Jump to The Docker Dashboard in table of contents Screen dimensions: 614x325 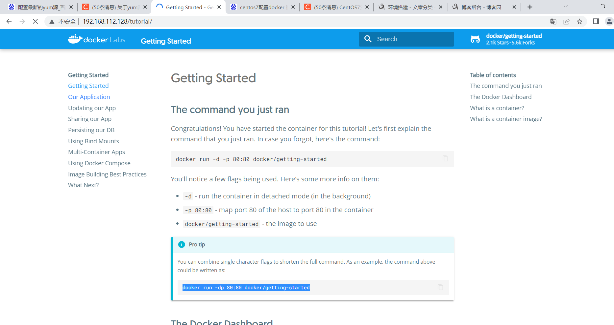click(x=500, y=97)
